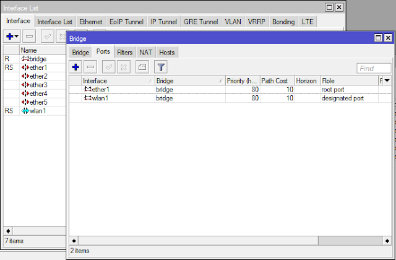
Task: Add comment to selected bridge port
Action: pos(142,67)
